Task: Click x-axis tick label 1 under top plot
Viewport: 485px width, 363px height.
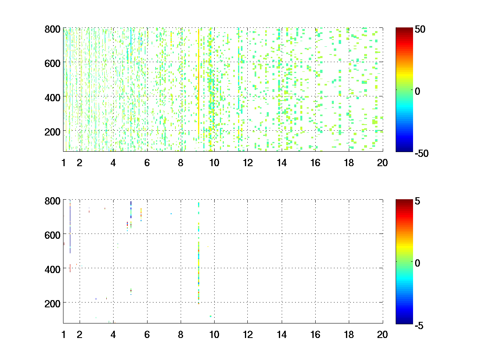Action: tap(63, 163)
